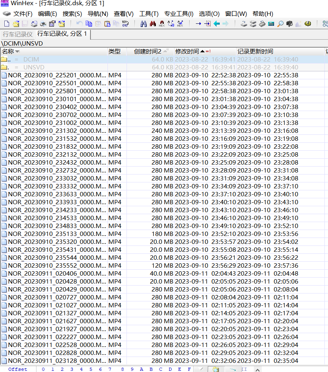The image size is (328, 372).
Task: Click the Open RAM chip icon
Action: tap(262, 24)
